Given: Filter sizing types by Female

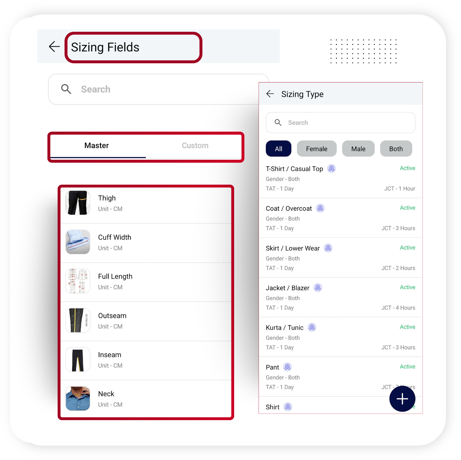Looking at the screenshot, I should point(316,149).
